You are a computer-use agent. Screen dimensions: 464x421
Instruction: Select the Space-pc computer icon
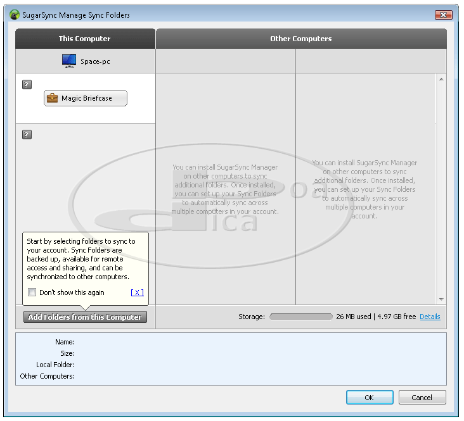pyautogui.click(x=69, y=61)
